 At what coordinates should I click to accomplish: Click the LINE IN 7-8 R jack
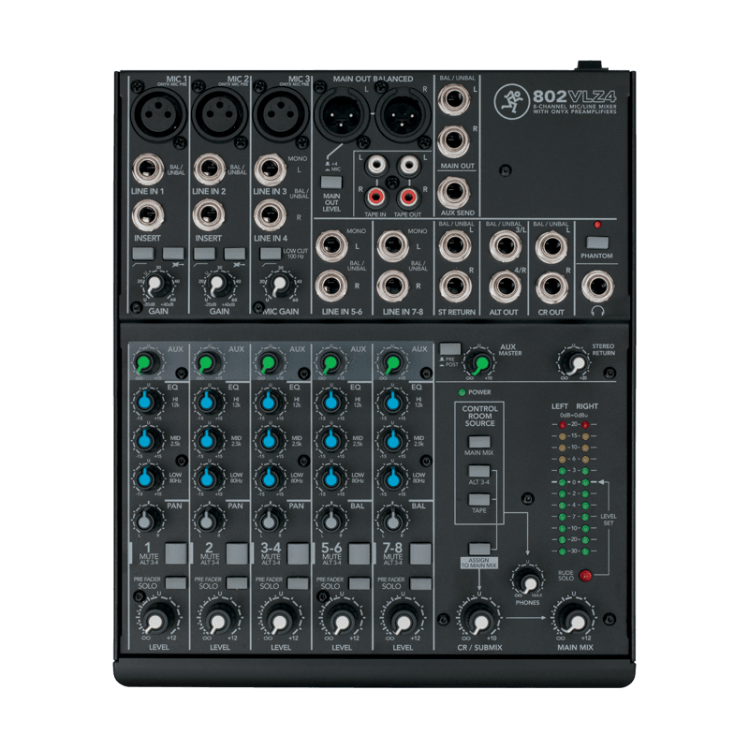pos(392,286)
